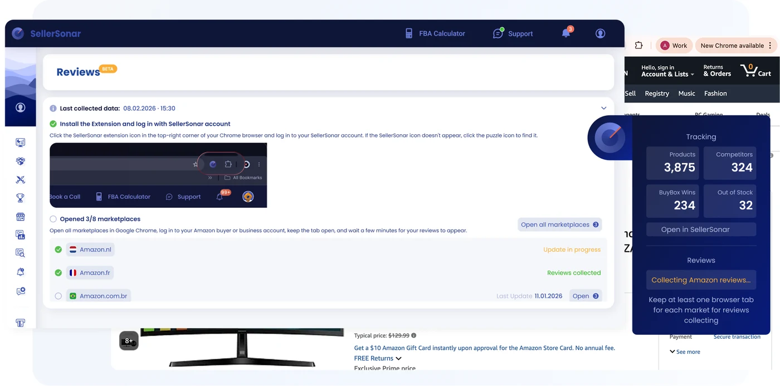Open the Amazon.com.br marketplace chip
This screenshot has height=386, width=780.
click(x=99, y=296)
